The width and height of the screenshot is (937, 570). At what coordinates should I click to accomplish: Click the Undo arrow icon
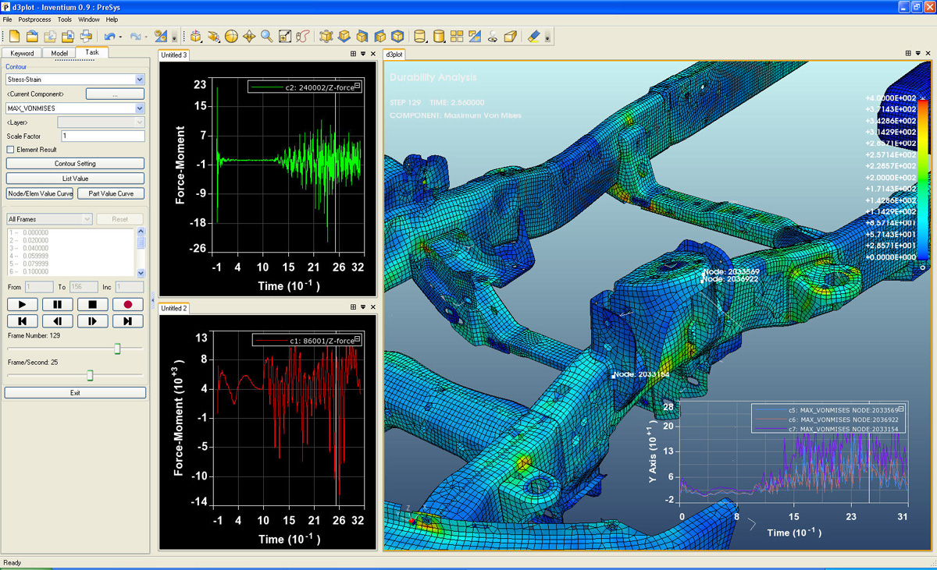109,36
